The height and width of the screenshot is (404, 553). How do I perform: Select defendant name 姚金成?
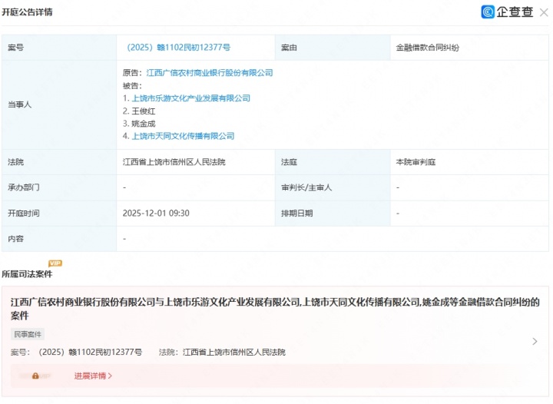point(144,124)
